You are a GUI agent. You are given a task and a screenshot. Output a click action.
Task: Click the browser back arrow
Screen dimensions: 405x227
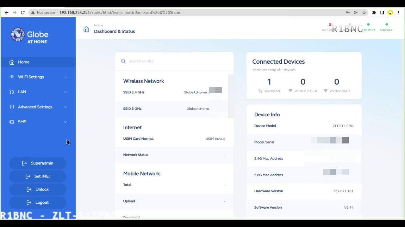click(7, 13)
